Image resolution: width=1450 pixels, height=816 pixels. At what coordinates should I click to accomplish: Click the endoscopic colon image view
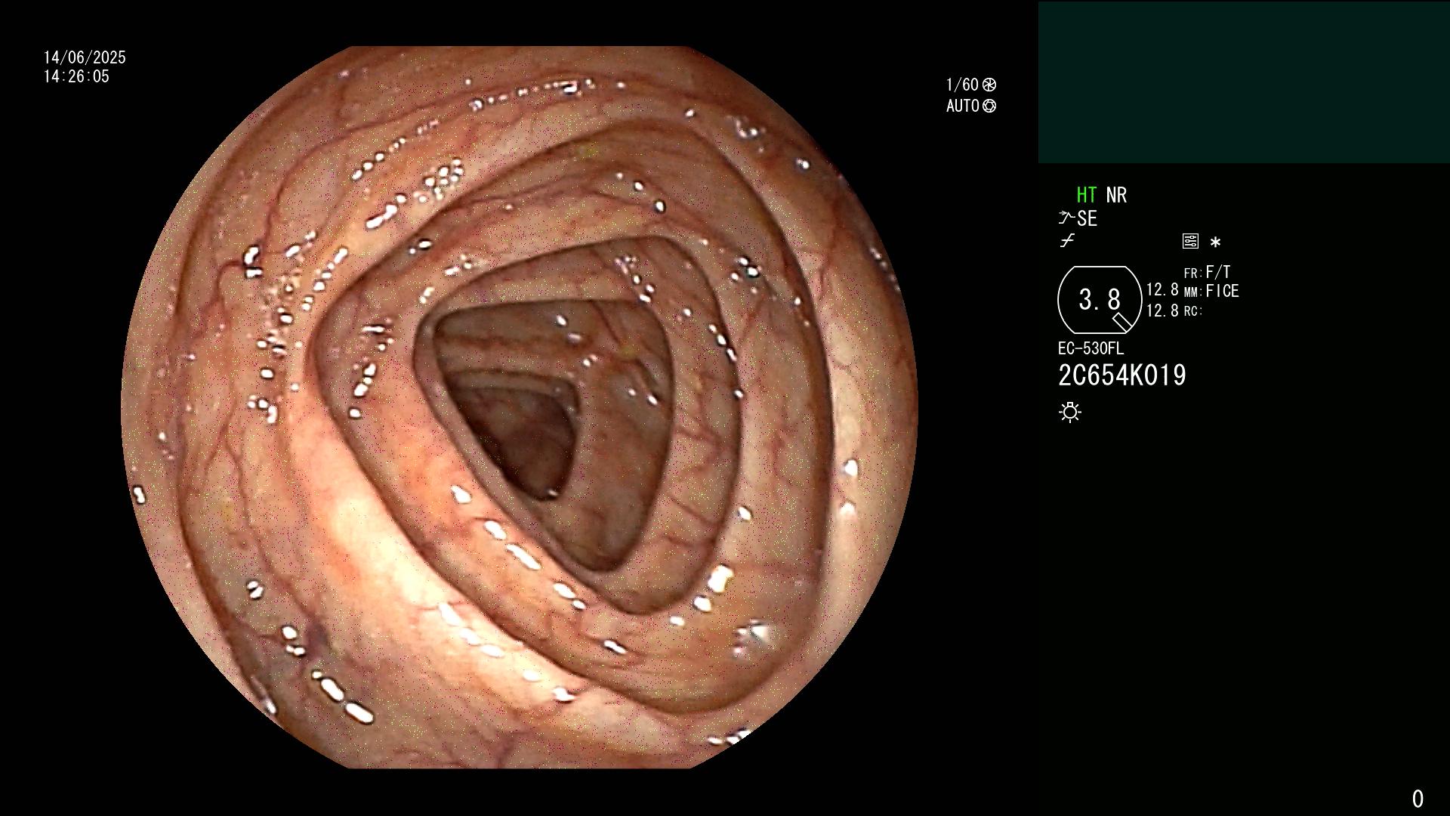[x=519, y=407]
